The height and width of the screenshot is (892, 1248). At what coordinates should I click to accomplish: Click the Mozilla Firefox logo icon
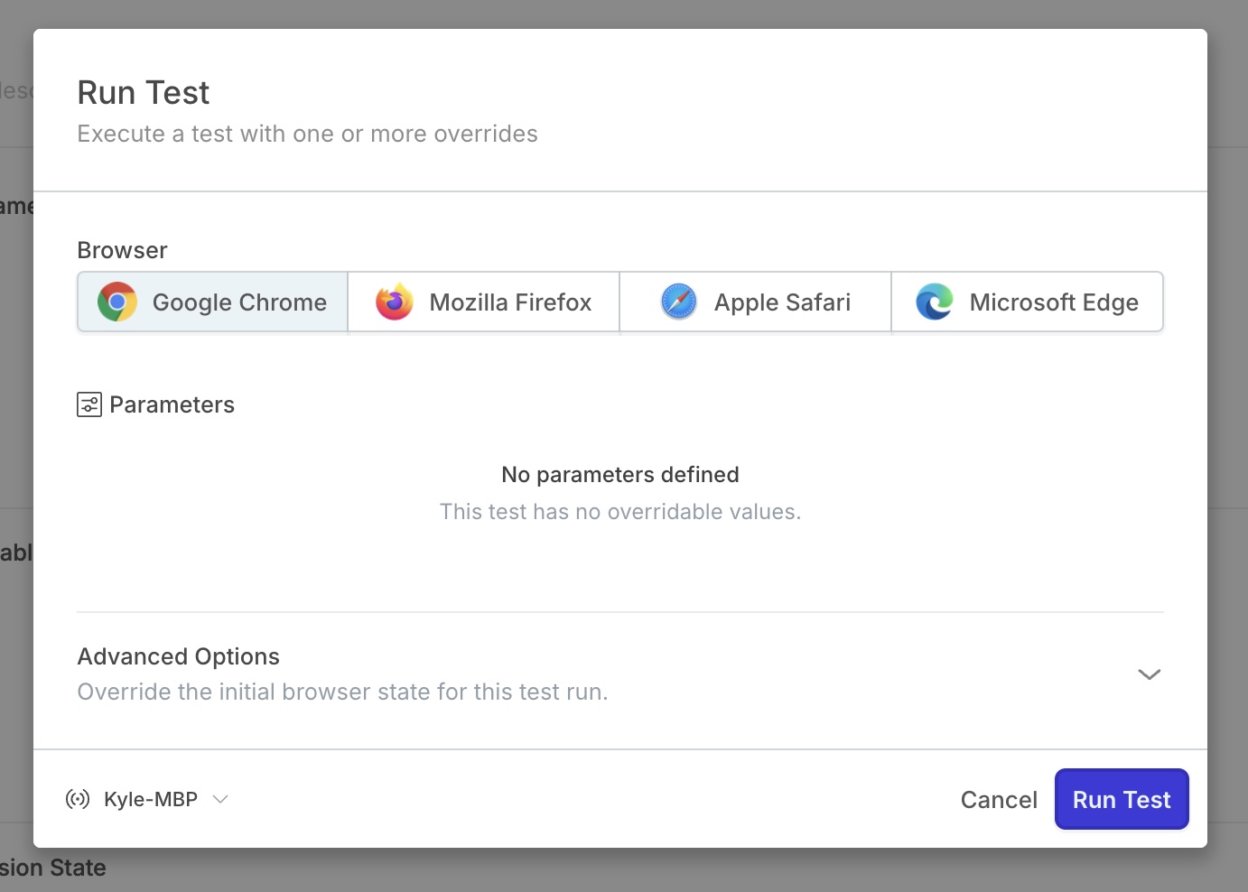pyautogui.click(x=394, y=302)
